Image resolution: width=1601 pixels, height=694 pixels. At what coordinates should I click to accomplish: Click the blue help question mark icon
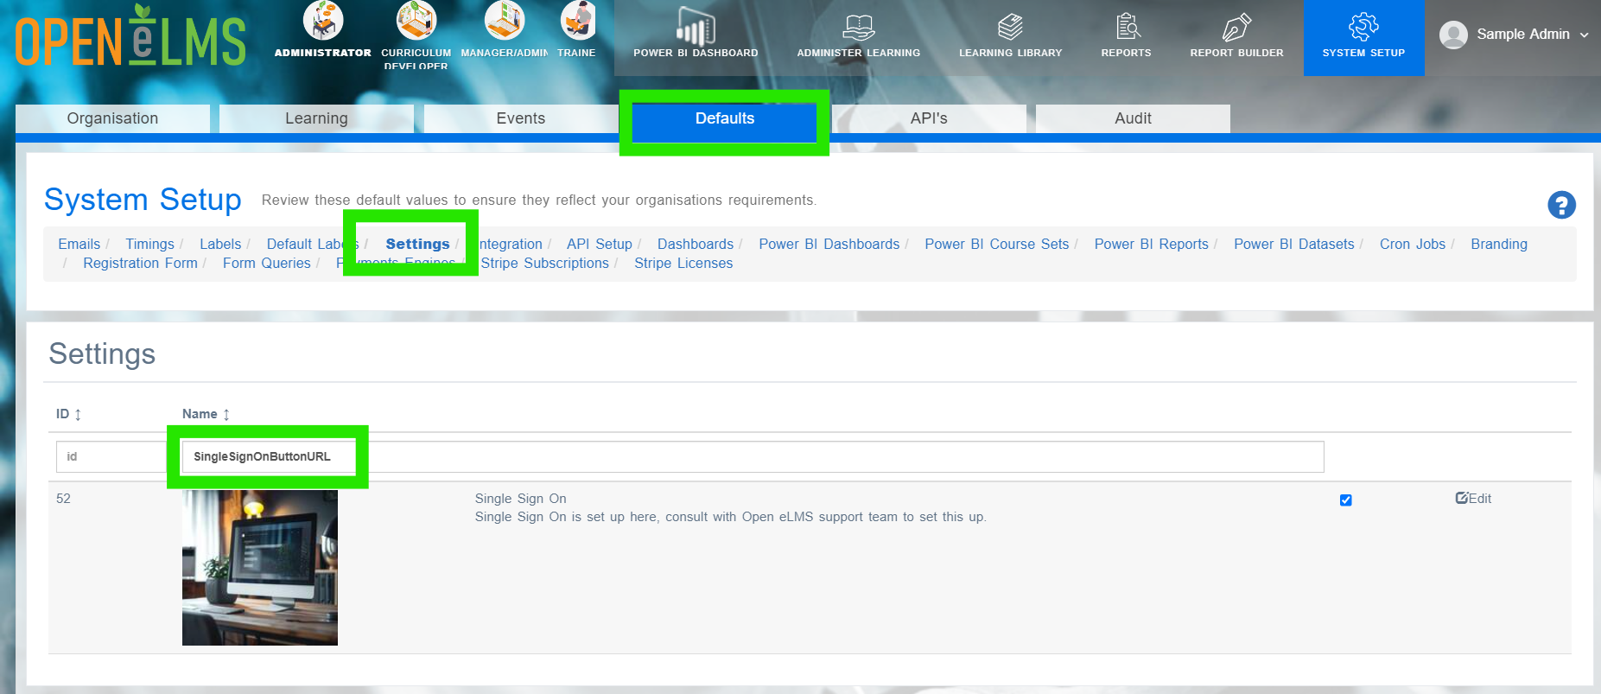(x=1561, y=205)
